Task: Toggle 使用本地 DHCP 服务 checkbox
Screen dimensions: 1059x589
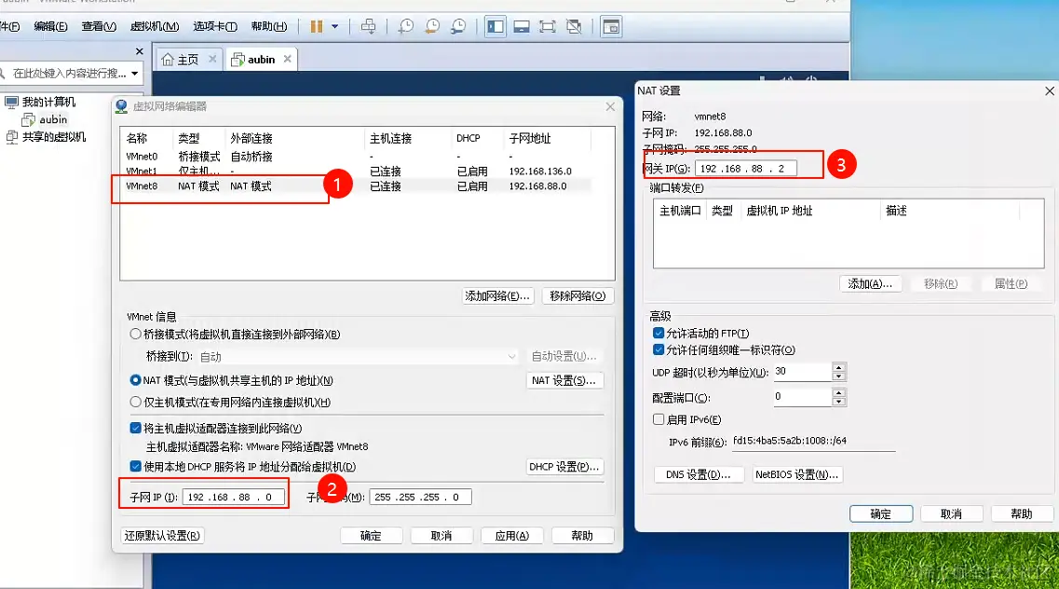Action: 135,467
